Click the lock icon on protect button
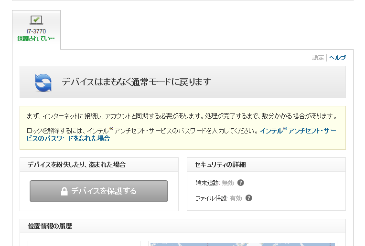Screen dimensions: 365x246 (x=64, y=191)
